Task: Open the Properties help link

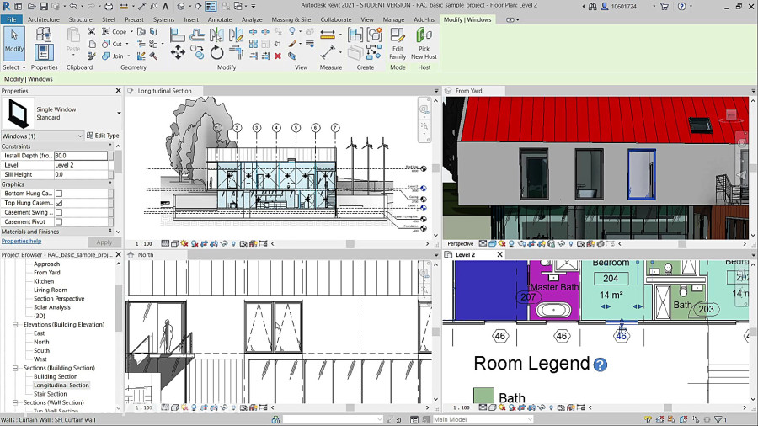Action: coord(21,241)
